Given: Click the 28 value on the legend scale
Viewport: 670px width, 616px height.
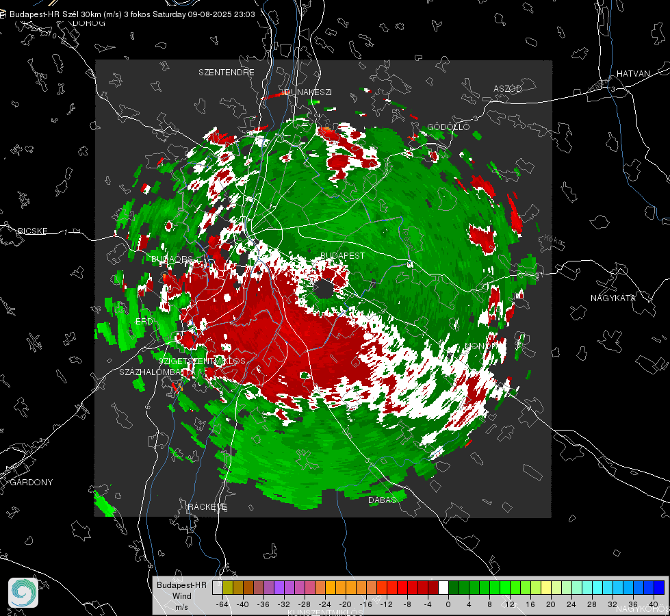Looking at the screenshot, I should click(592, 604).
